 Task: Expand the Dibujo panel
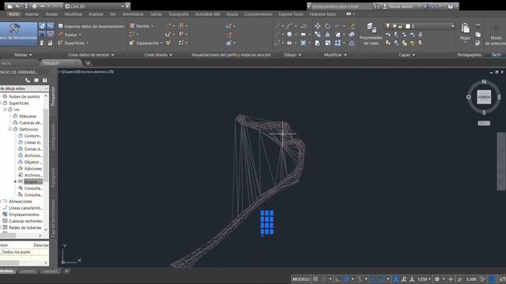293,54
